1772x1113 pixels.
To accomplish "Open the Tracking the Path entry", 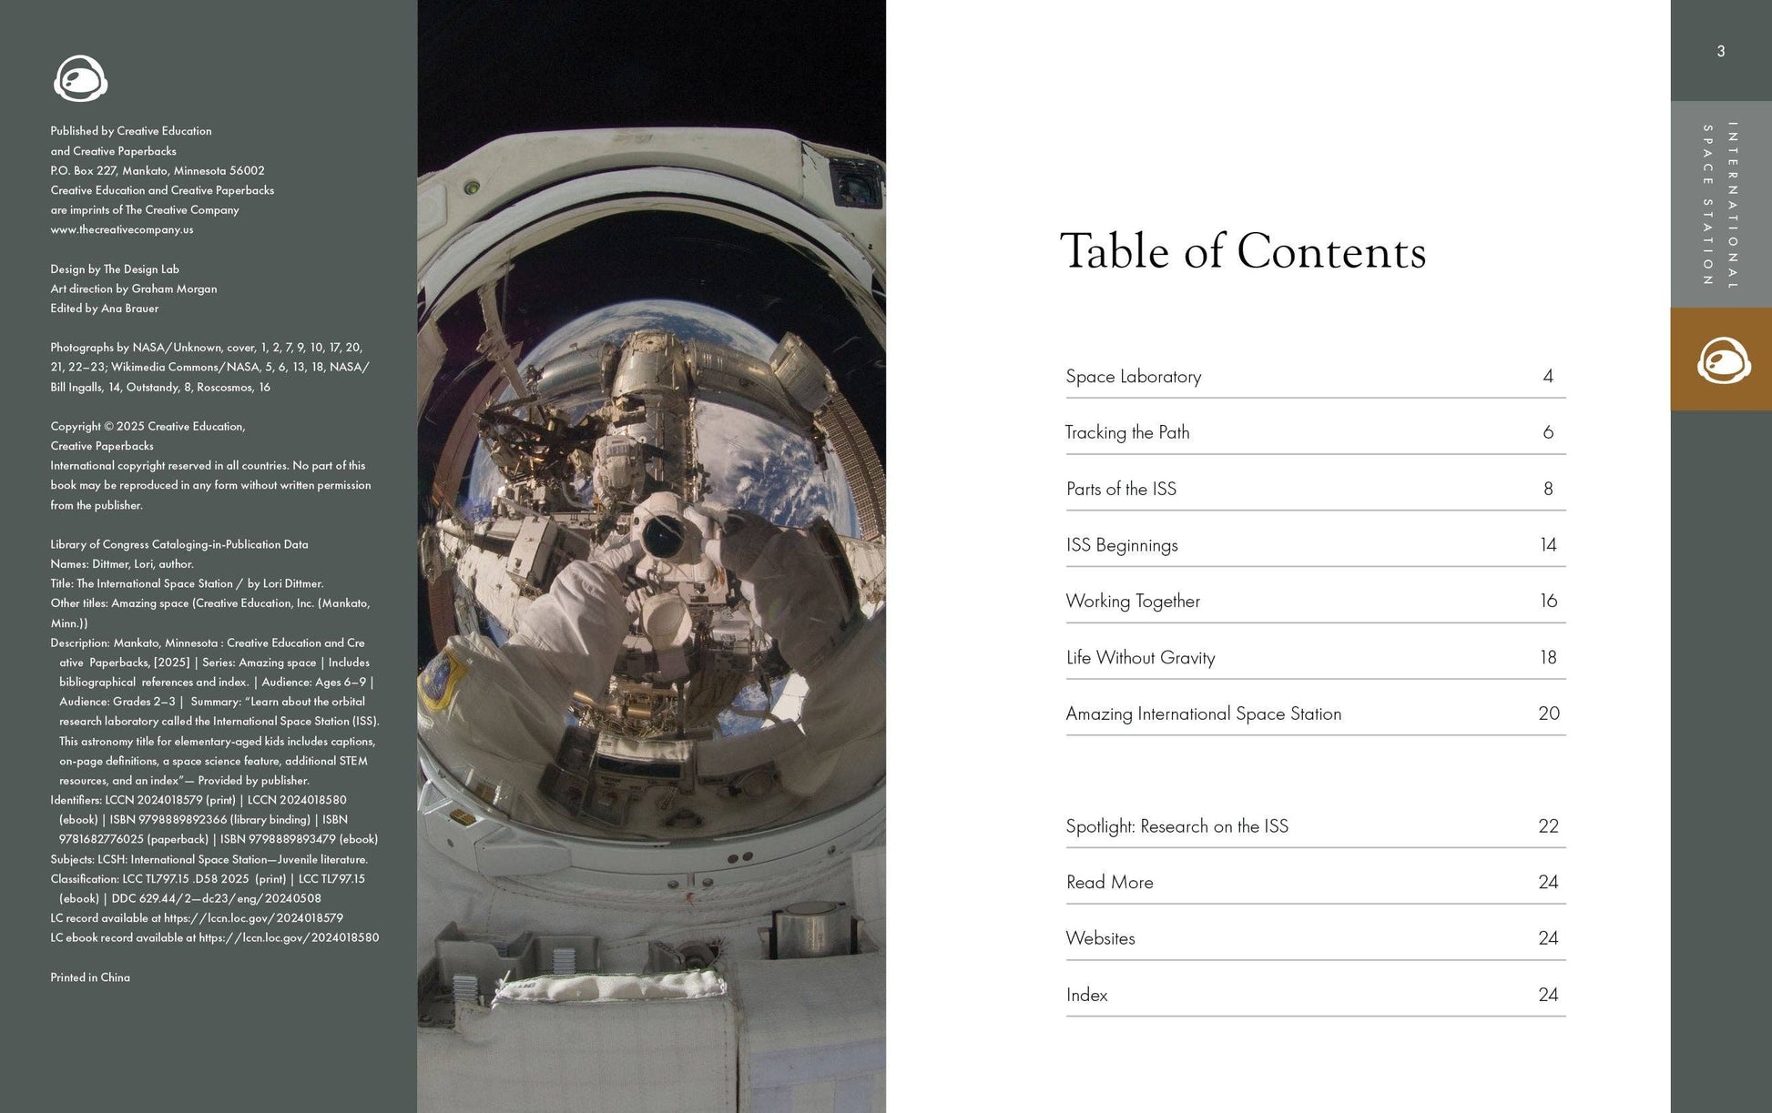I will click(x=1127, y=433).
